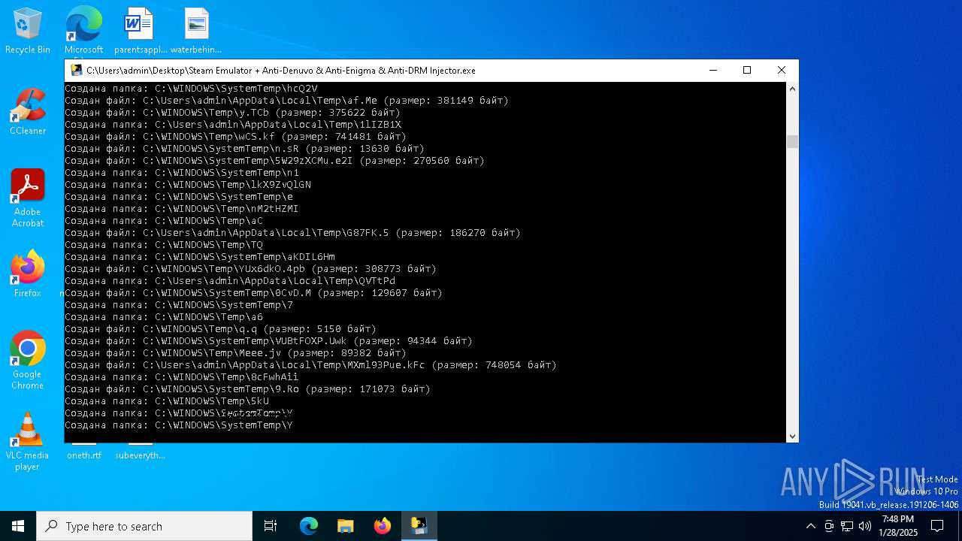This screenshot has height=541, width=962.
Task: Click the line with folder hcQ2V
Action: coord(191,89)
